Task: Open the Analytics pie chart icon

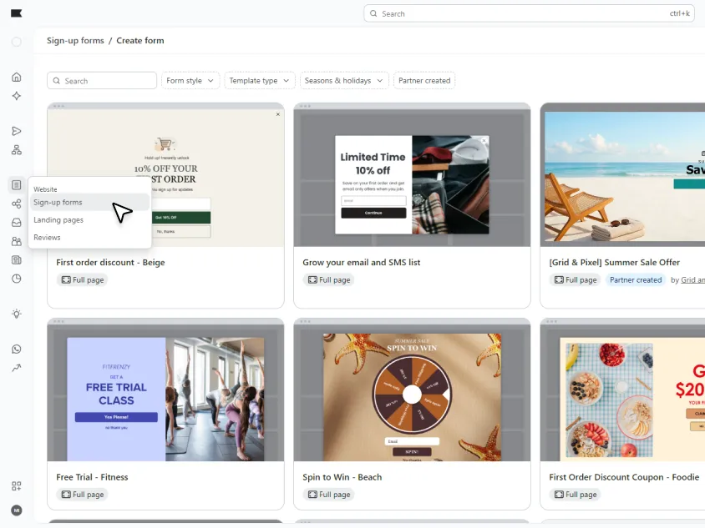Action: tap(17, 279)
